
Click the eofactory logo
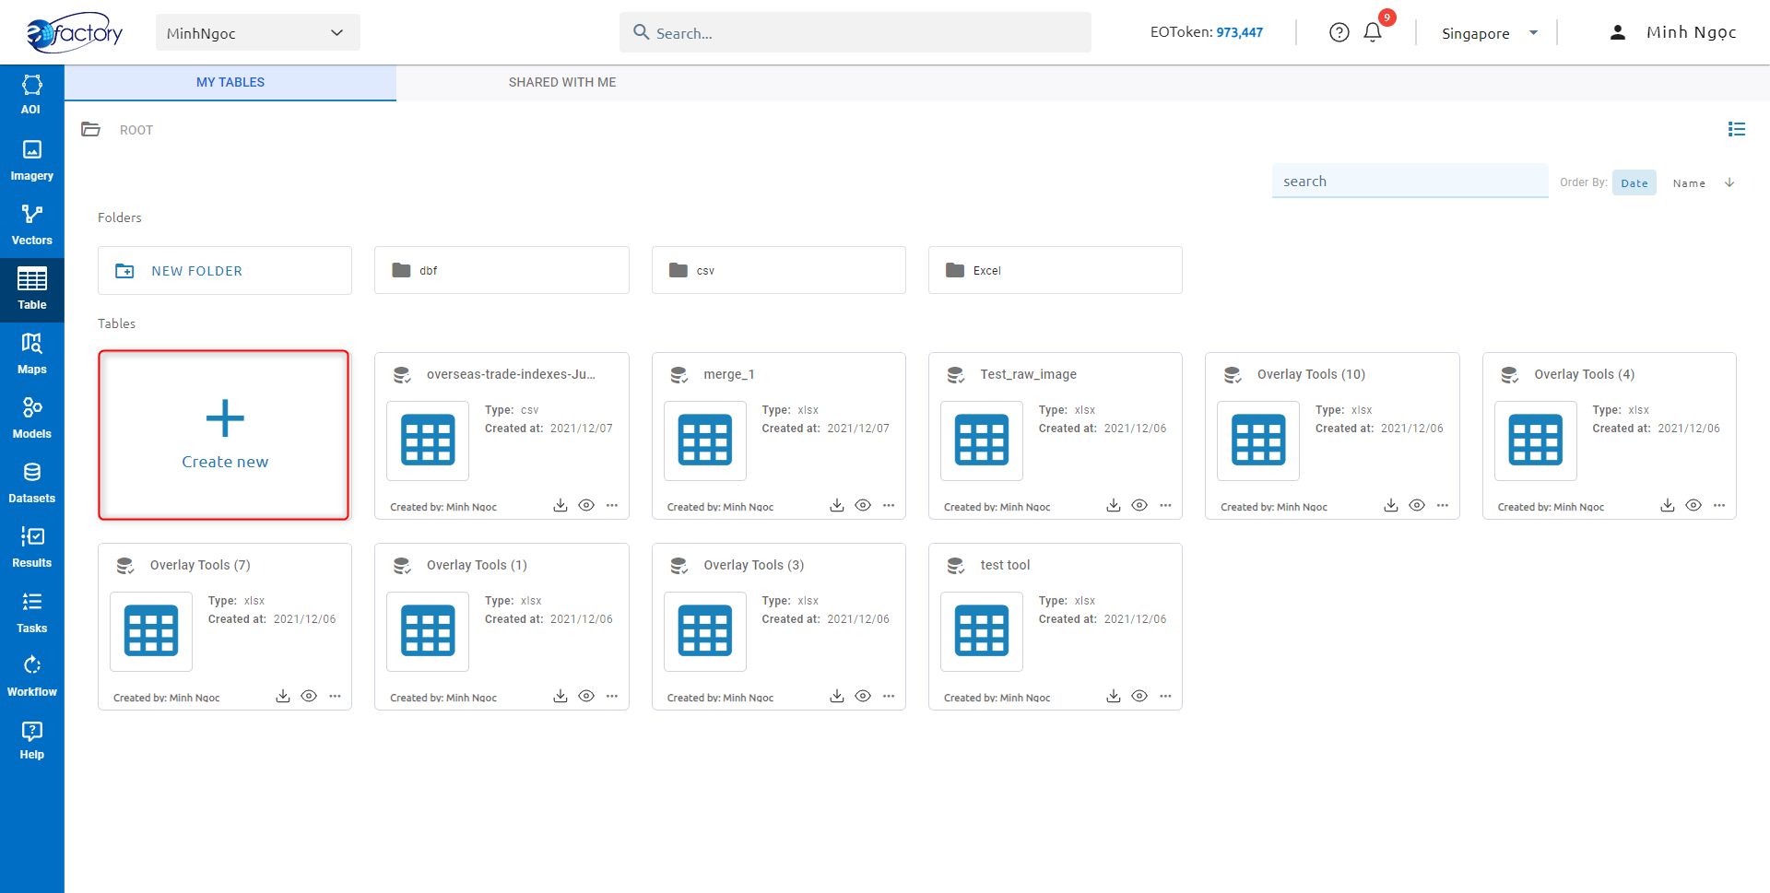(74, 32)
